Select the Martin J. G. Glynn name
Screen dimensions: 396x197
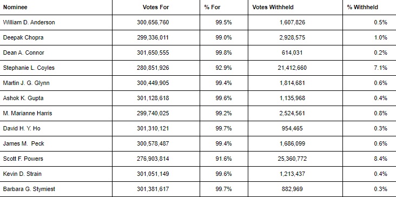pyautogui.click(x=27, y=83)
